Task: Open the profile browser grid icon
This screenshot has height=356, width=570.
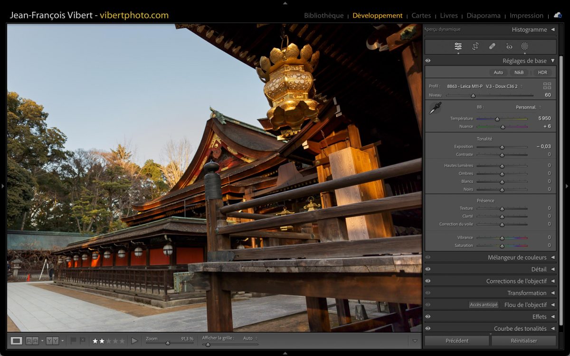Action: pos(547,86)
